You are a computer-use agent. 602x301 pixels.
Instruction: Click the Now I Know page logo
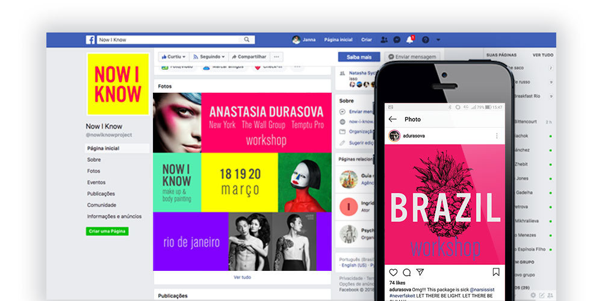(118, 84)
